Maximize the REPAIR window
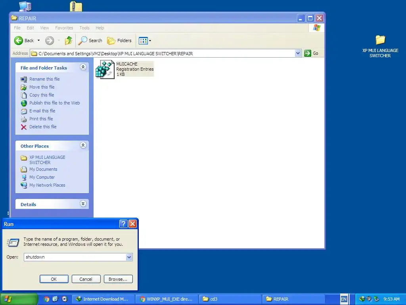Viewport: 406px width, 305px height. coord(310,18)
